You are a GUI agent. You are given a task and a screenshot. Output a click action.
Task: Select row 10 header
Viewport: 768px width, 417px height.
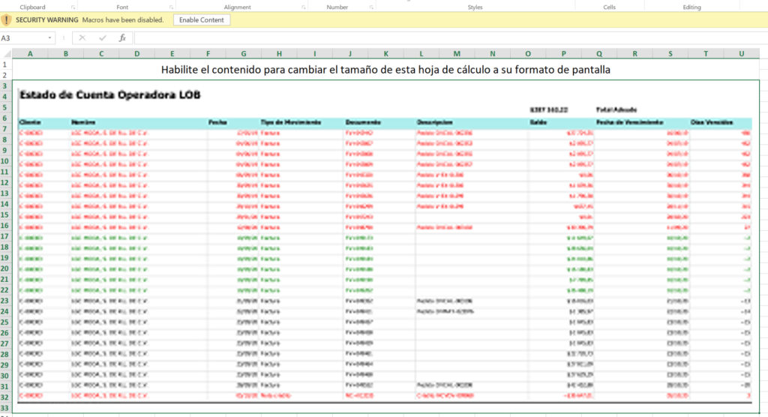5,161
